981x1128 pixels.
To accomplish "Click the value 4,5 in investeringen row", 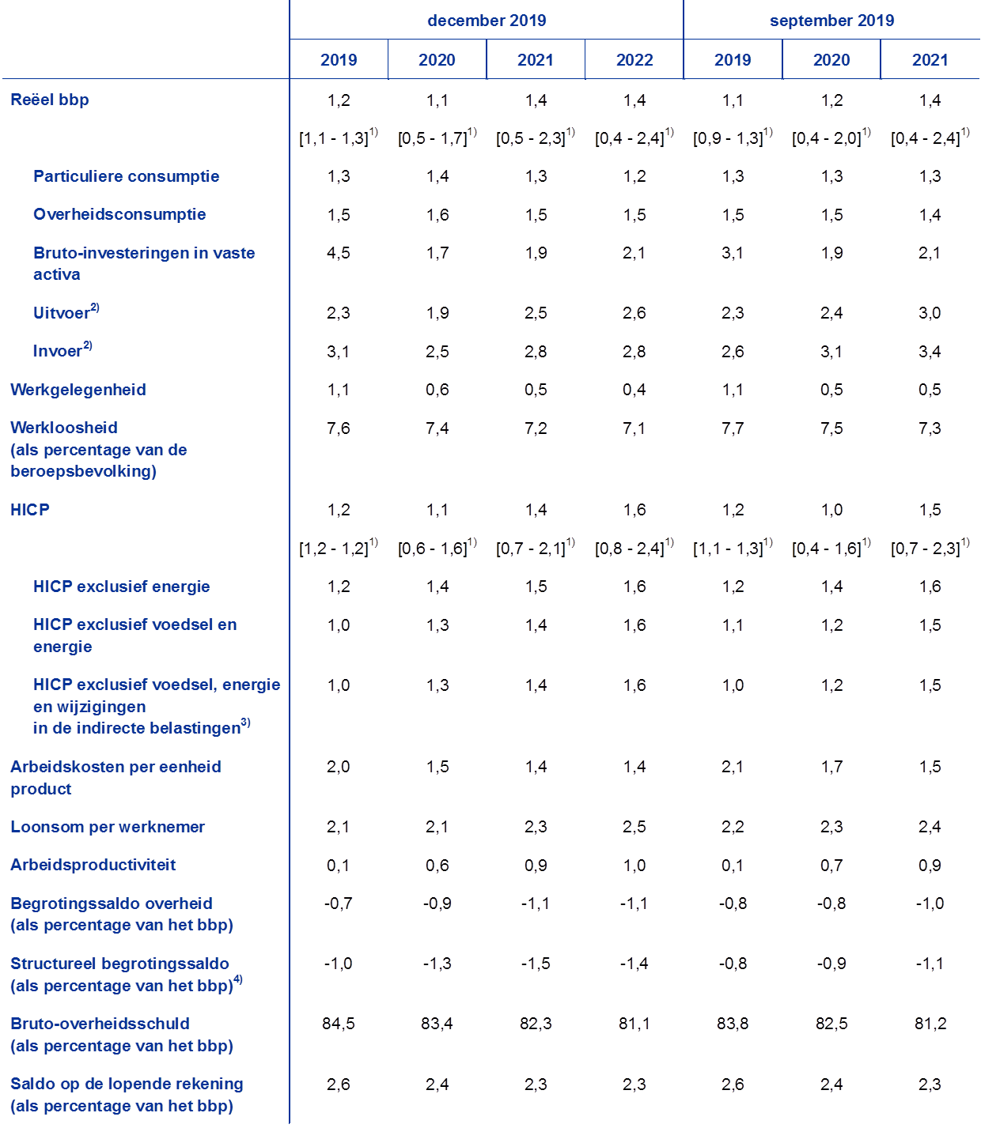I will [339, 253].
